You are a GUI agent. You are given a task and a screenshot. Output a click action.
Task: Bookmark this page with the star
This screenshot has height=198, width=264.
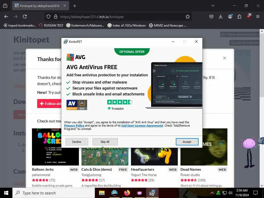(x=188, y=16)
